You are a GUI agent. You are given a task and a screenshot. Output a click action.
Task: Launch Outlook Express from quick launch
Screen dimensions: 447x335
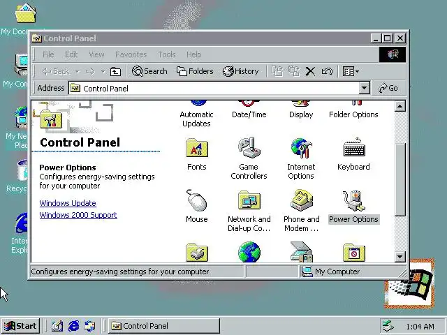[90, 326]
